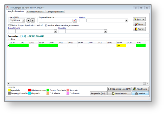Toggle Não compareceu (274) checkbox button
The width and height of the screenshot is (164, 114).
[119, 89]
